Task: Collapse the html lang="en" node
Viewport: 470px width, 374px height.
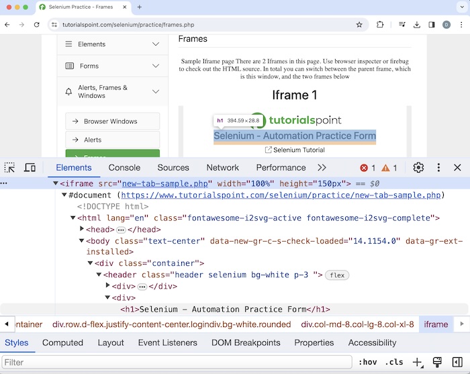Action: [73, 218]
